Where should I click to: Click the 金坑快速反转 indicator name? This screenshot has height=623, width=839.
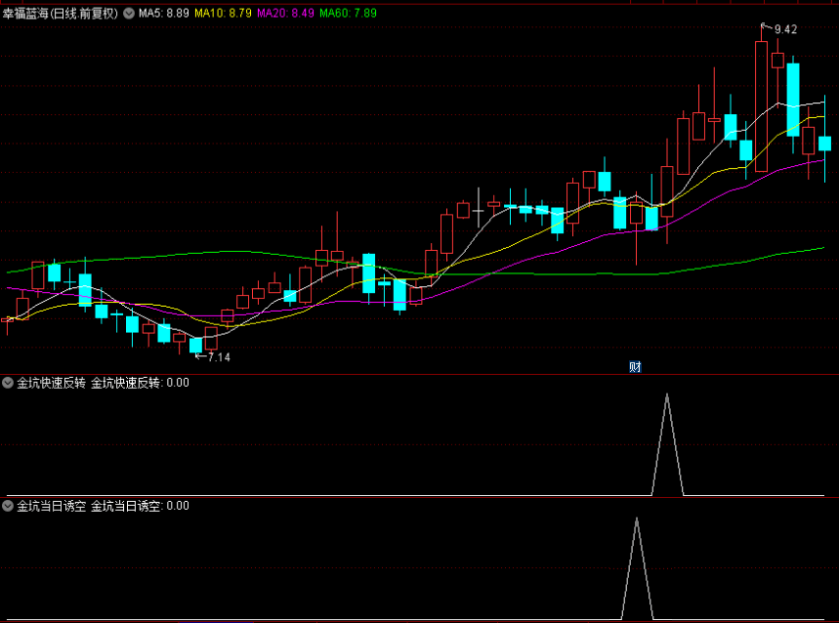(52, 383)
